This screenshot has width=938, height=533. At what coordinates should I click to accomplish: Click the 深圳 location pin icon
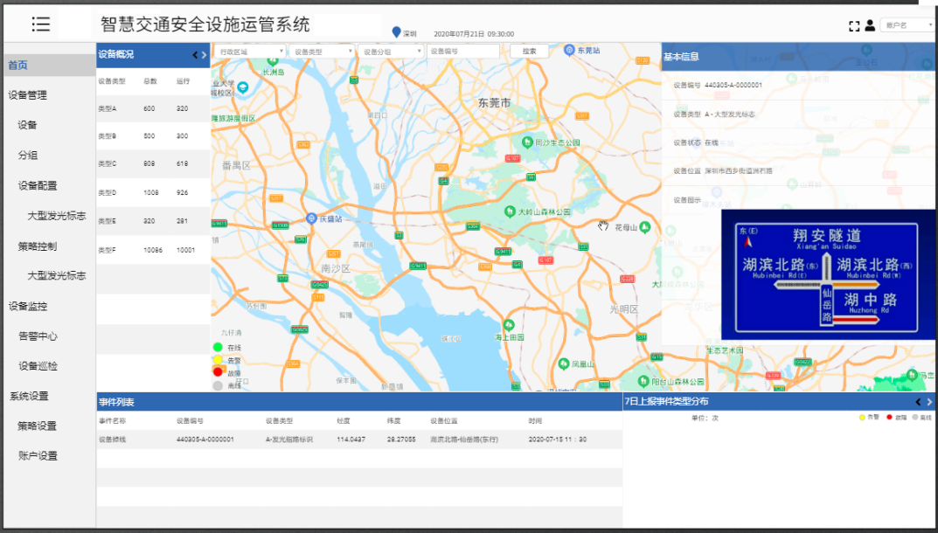[x=396, y=32]
